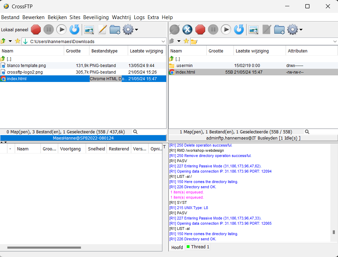
Task: Refresh the remote panel listing
Action: 239,30
